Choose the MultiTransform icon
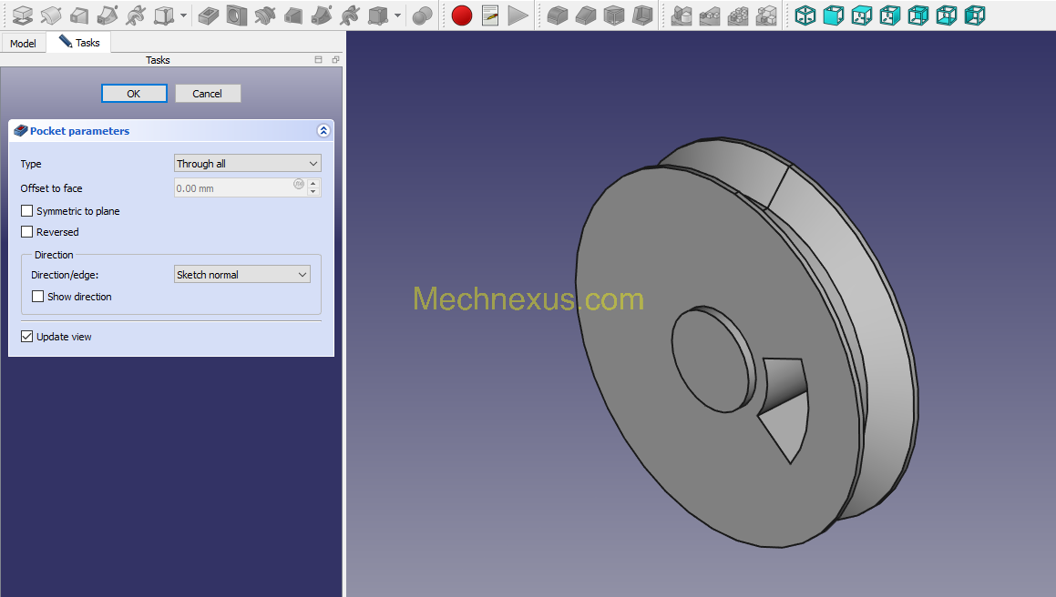The width and height of the screenshot is (1056, 597). click(766, 15)
